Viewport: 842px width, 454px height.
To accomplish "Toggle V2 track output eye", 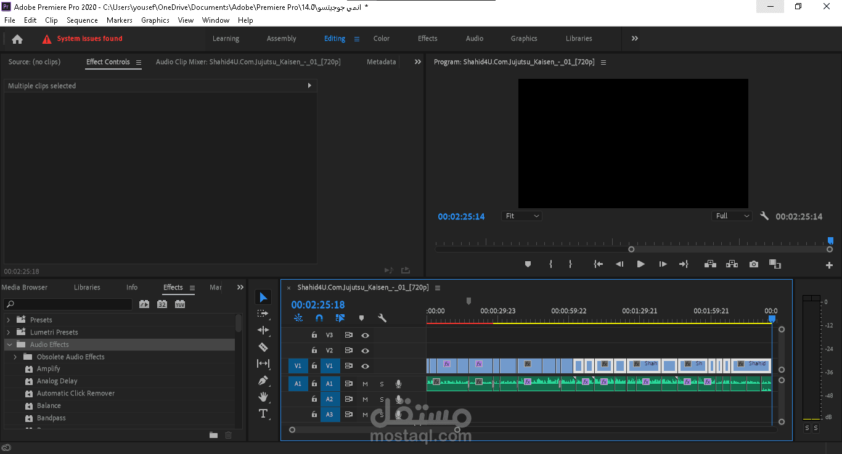I will click(x=365, y=351).
